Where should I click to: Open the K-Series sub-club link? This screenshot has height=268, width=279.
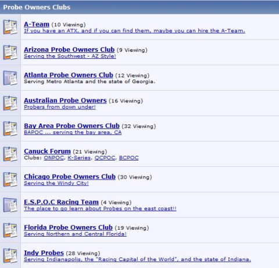point(79,158)
